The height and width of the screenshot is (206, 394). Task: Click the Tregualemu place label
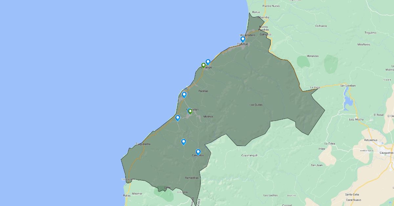click(143, 144)
